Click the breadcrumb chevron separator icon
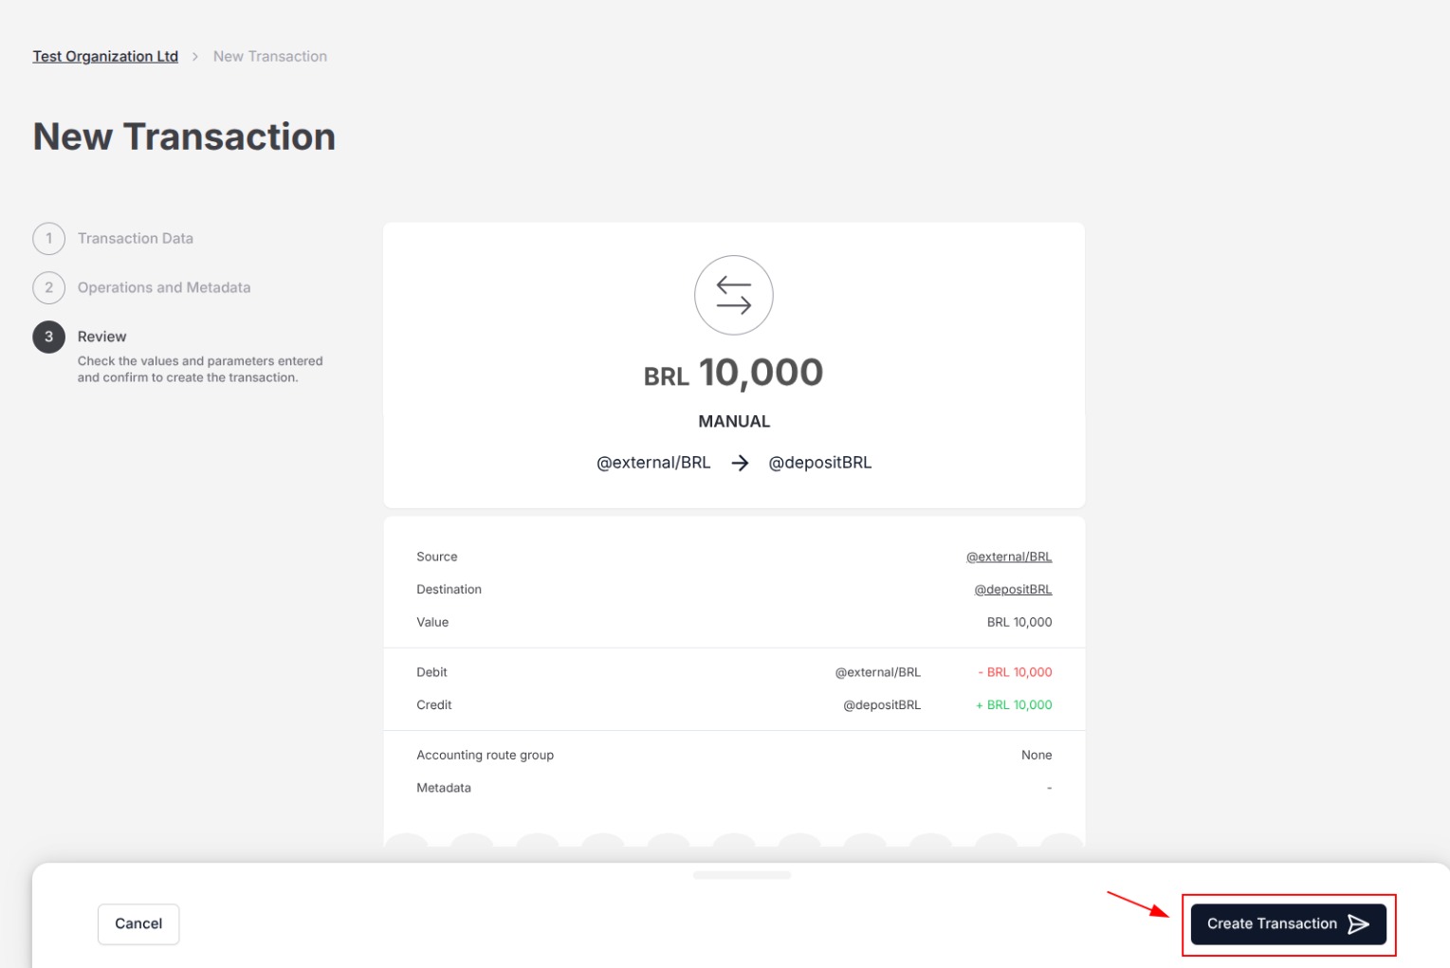The height and width of the screenshot is (968, 1450). click(x=195, y=57)
